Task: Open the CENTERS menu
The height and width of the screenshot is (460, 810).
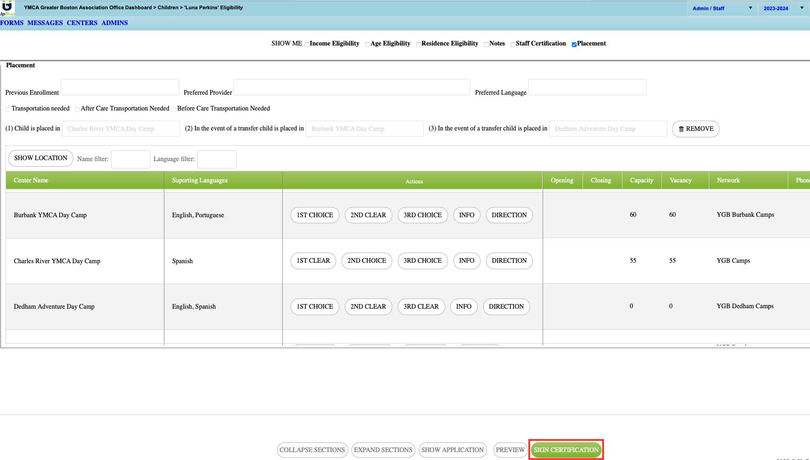Action: point(82,23)
